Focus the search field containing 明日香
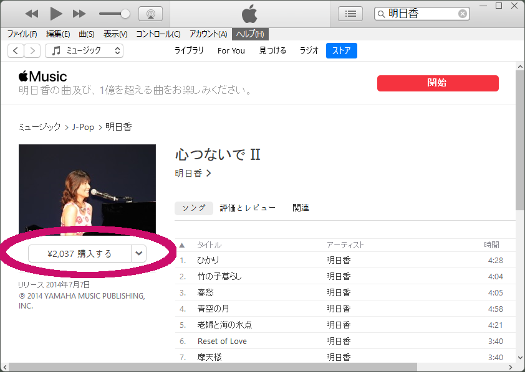Screen dimensions: 525x372 (422, 14)
